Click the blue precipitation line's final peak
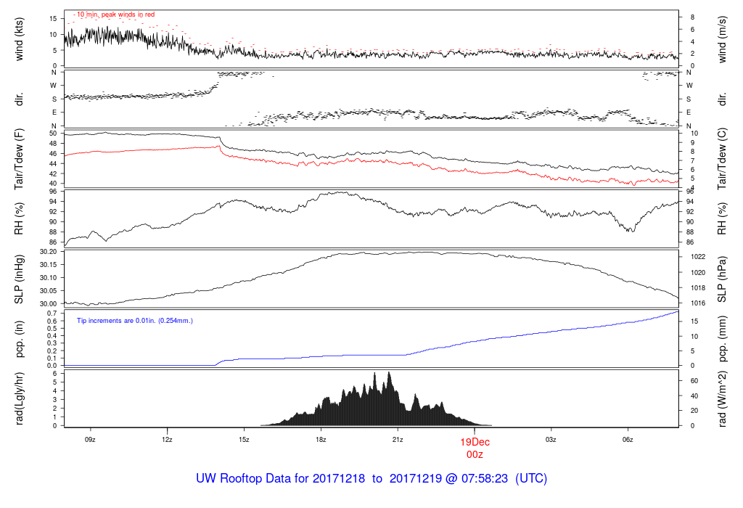The width and height of the screenshot is (743, 508). (678, 311)
